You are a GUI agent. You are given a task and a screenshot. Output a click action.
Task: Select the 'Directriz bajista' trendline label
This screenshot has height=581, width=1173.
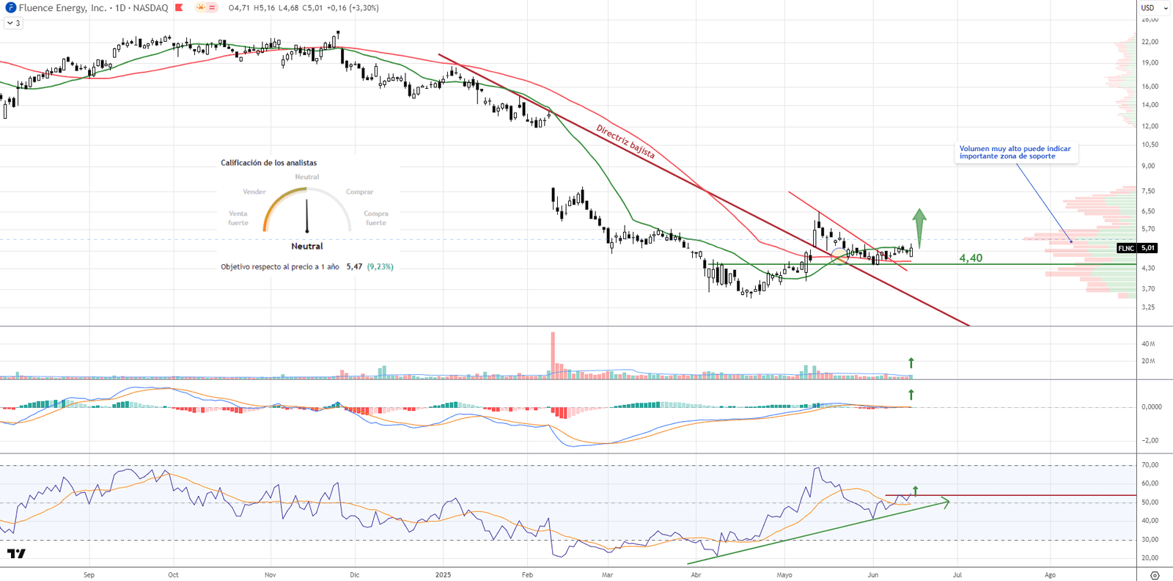(x=625, y=142)
